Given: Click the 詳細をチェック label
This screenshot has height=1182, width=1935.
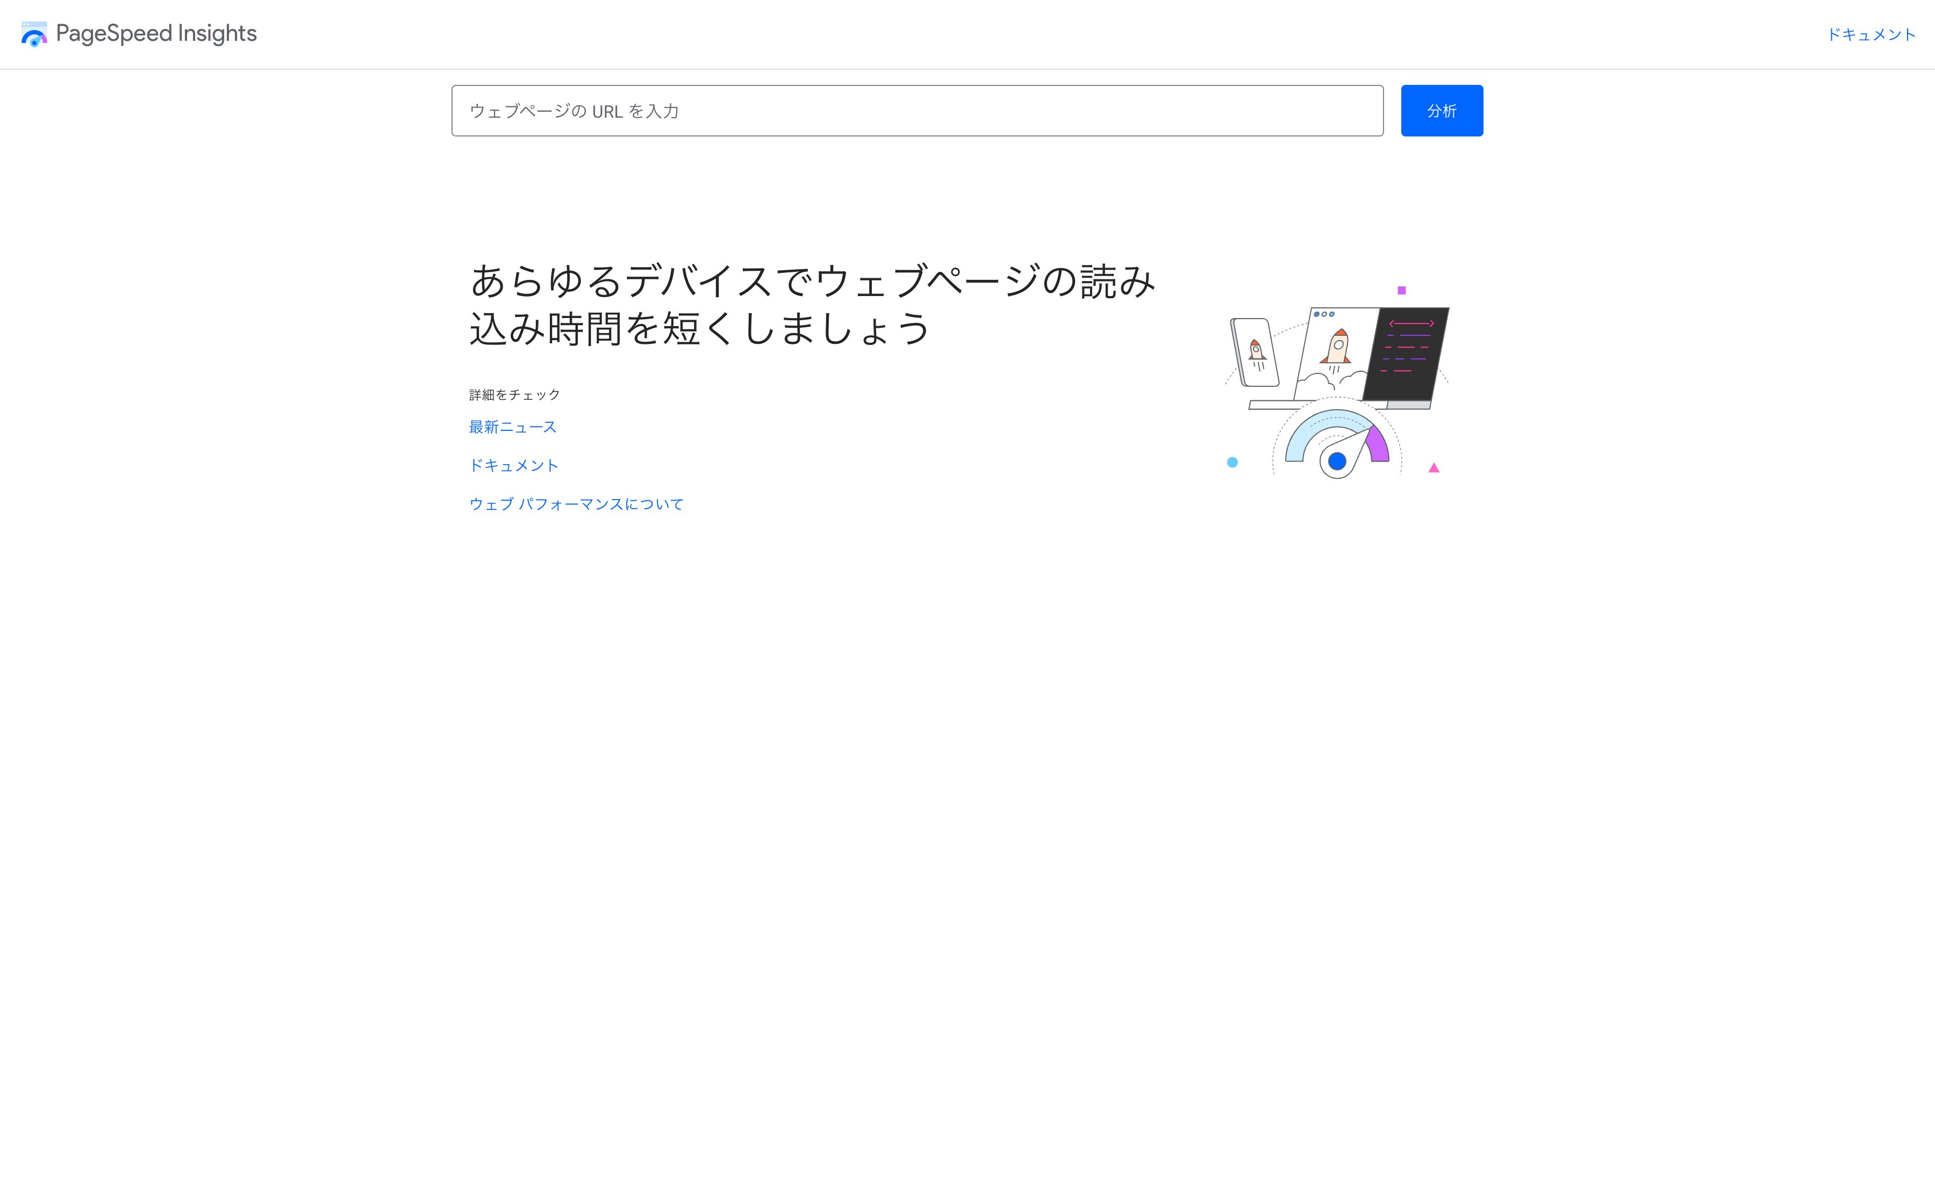Looking at the screenshot, I should [x=515, y=395].
